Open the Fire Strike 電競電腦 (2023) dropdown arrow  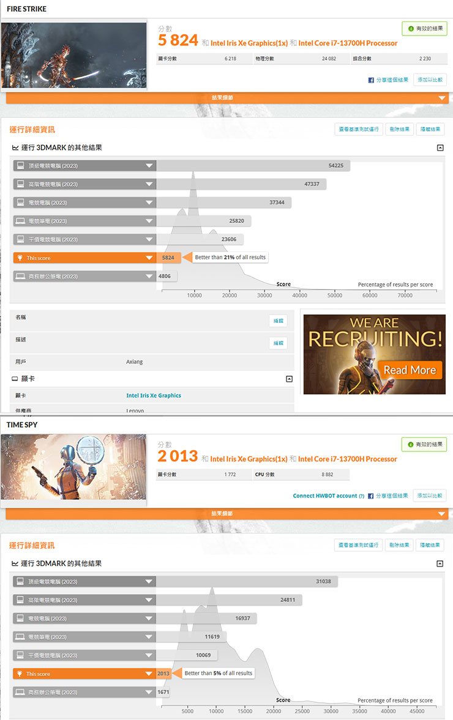(x=149, y=202)
